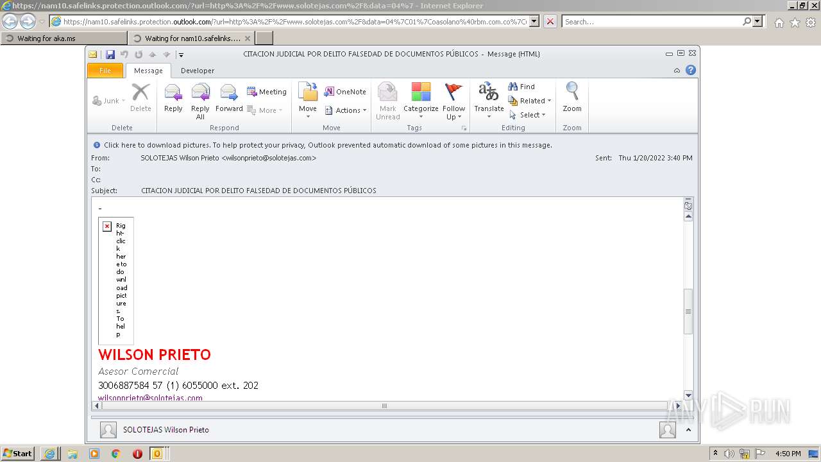Send the message to OneNote
This screenshot has width=821, height=462.
pyautogui.click(x=345, y=92)
